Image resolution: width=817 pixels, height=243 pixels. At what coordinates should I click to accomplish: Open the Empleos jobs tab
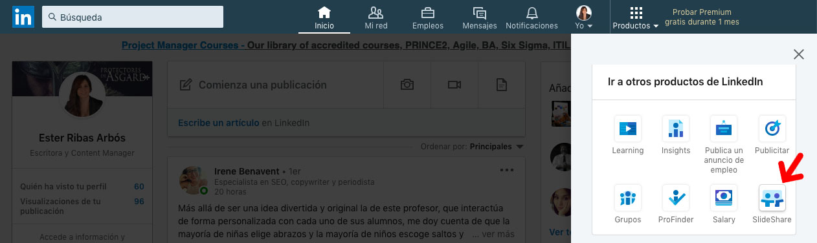tap(428, 18)
